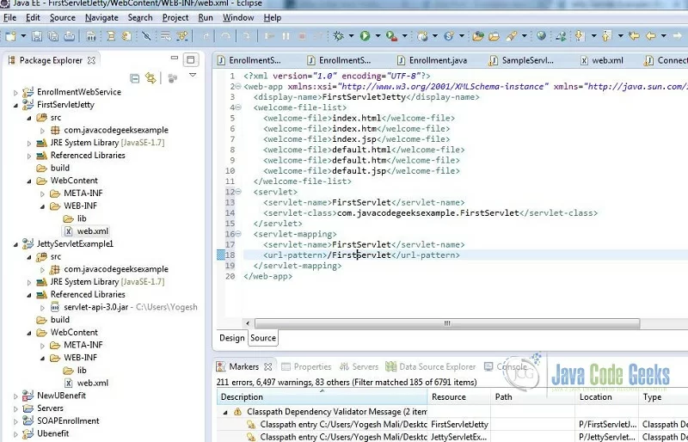This screenshot has width=688, height=442.
Task: Click the editor horizontal scrollbar thumb
Action: [x=446, y=323]
